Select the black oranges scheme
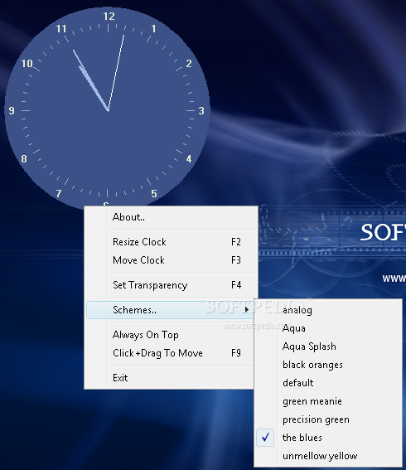406x470 pixels. [328, 365]
